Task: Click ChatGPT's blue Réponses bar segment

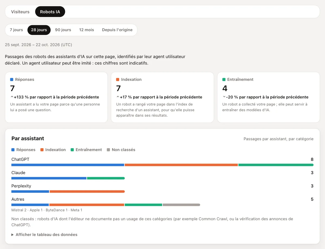Action: [68, 165]
